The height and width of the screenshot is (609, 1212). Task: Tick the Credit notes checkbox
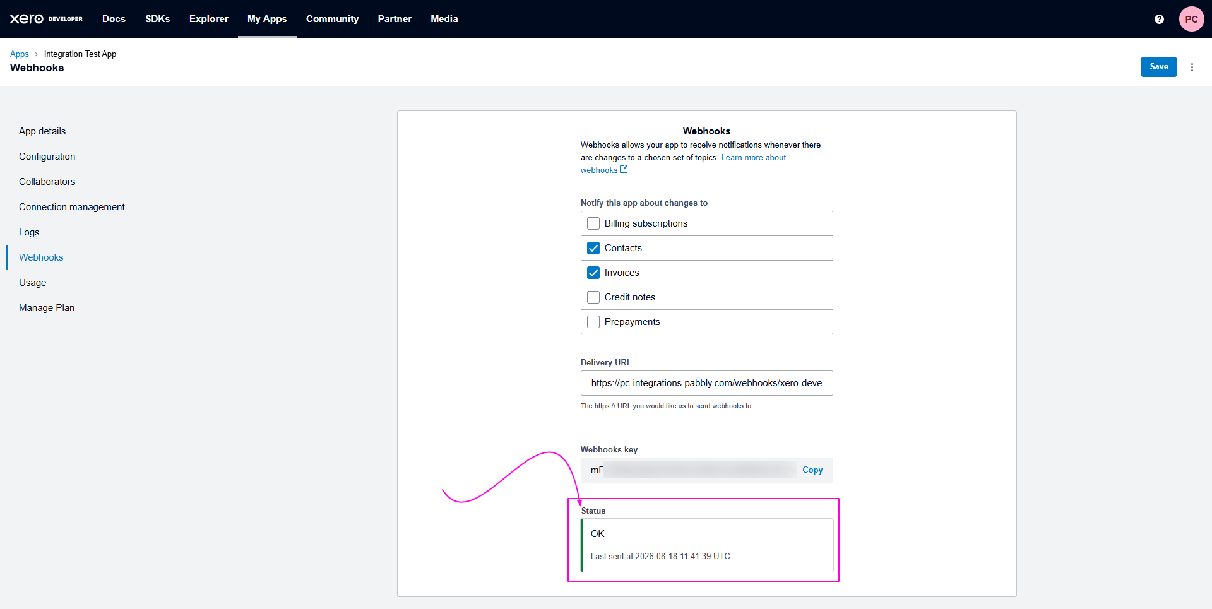[x=593, y=297]
